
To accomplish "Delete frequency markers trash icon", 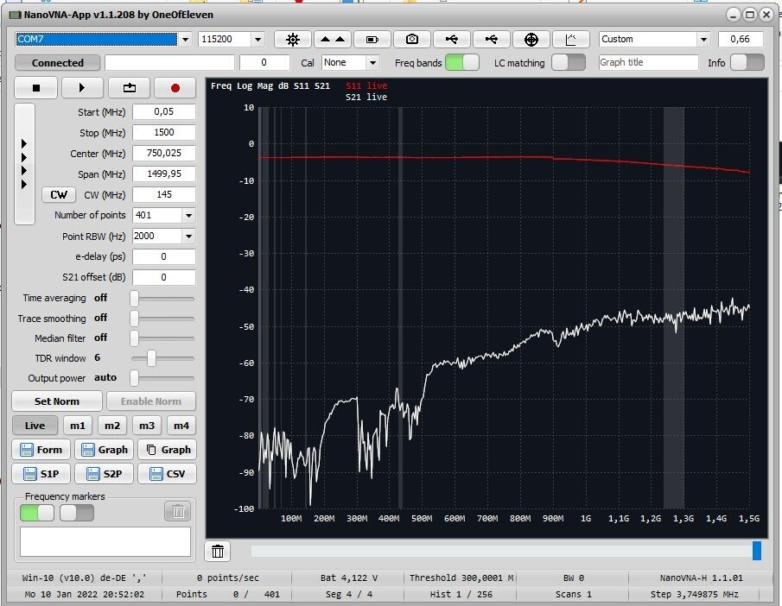I will tap(178, 511).
